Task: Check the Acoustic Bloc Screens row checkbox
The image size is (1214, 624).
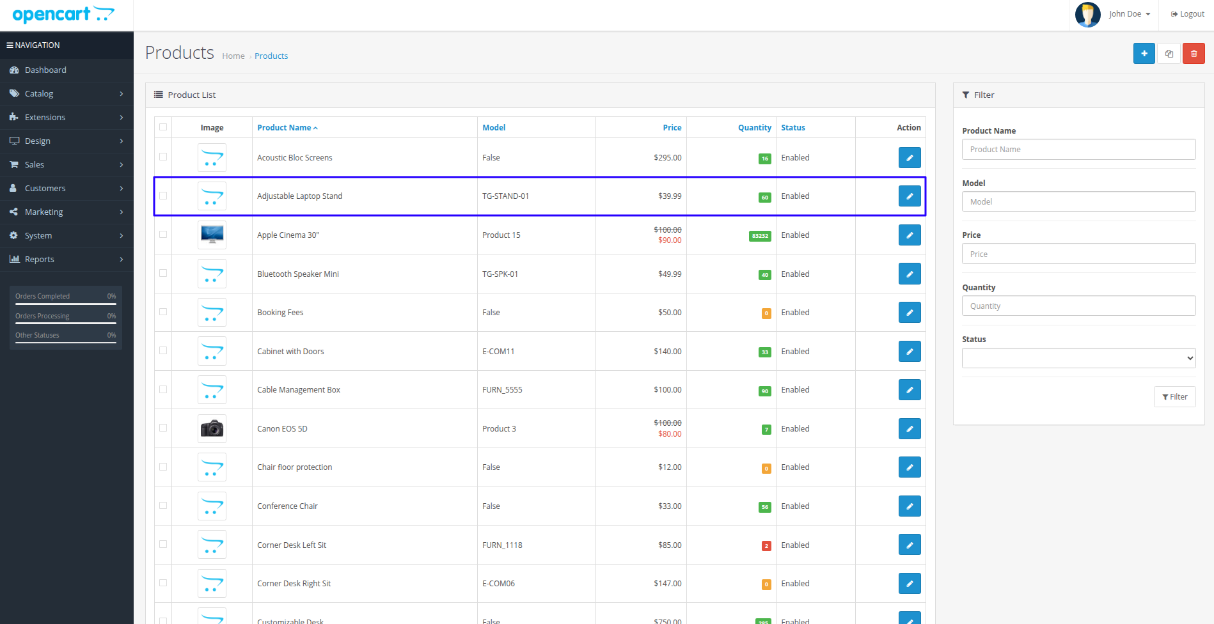Action: (x=163, y=157)
